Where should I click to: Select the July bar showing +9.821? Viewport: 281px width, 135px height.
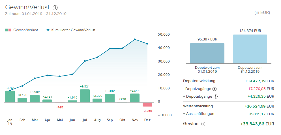click(x=85, y=96)
